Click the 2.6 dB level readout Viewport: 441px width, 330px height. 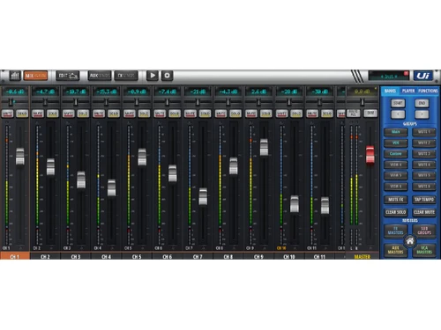(258, 92)
